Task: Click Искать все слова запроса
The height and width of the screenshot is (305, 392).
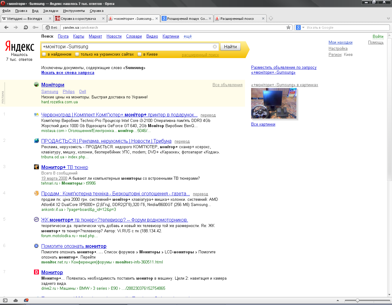Action: tap(68, 73)
